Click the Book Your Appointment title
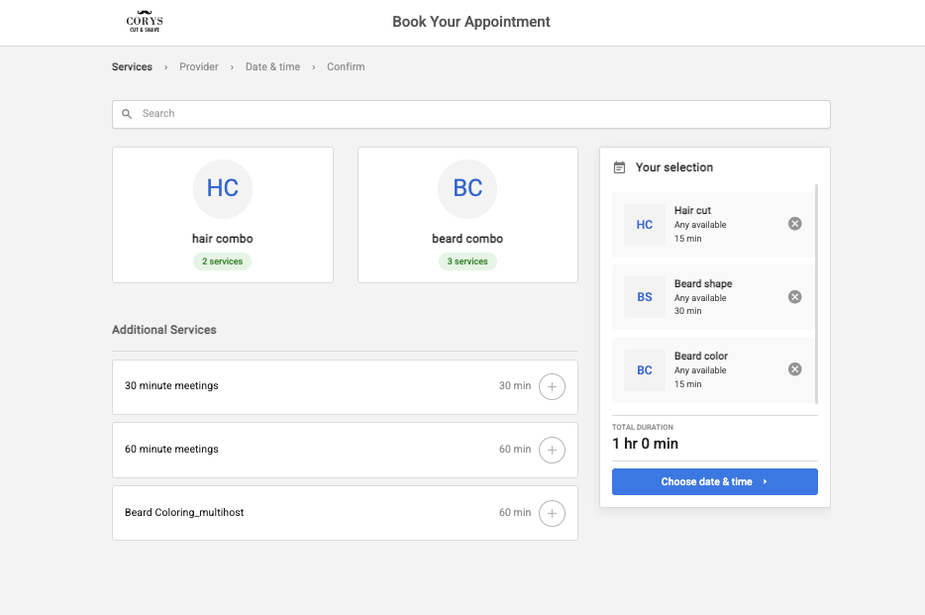This screenshot has width=925, height=615. (x=470, y=22)
